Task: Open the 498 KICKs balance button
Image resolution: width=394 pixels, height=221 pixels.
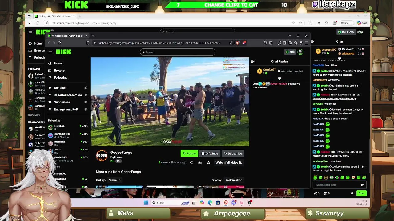Action: click(290, 52)
